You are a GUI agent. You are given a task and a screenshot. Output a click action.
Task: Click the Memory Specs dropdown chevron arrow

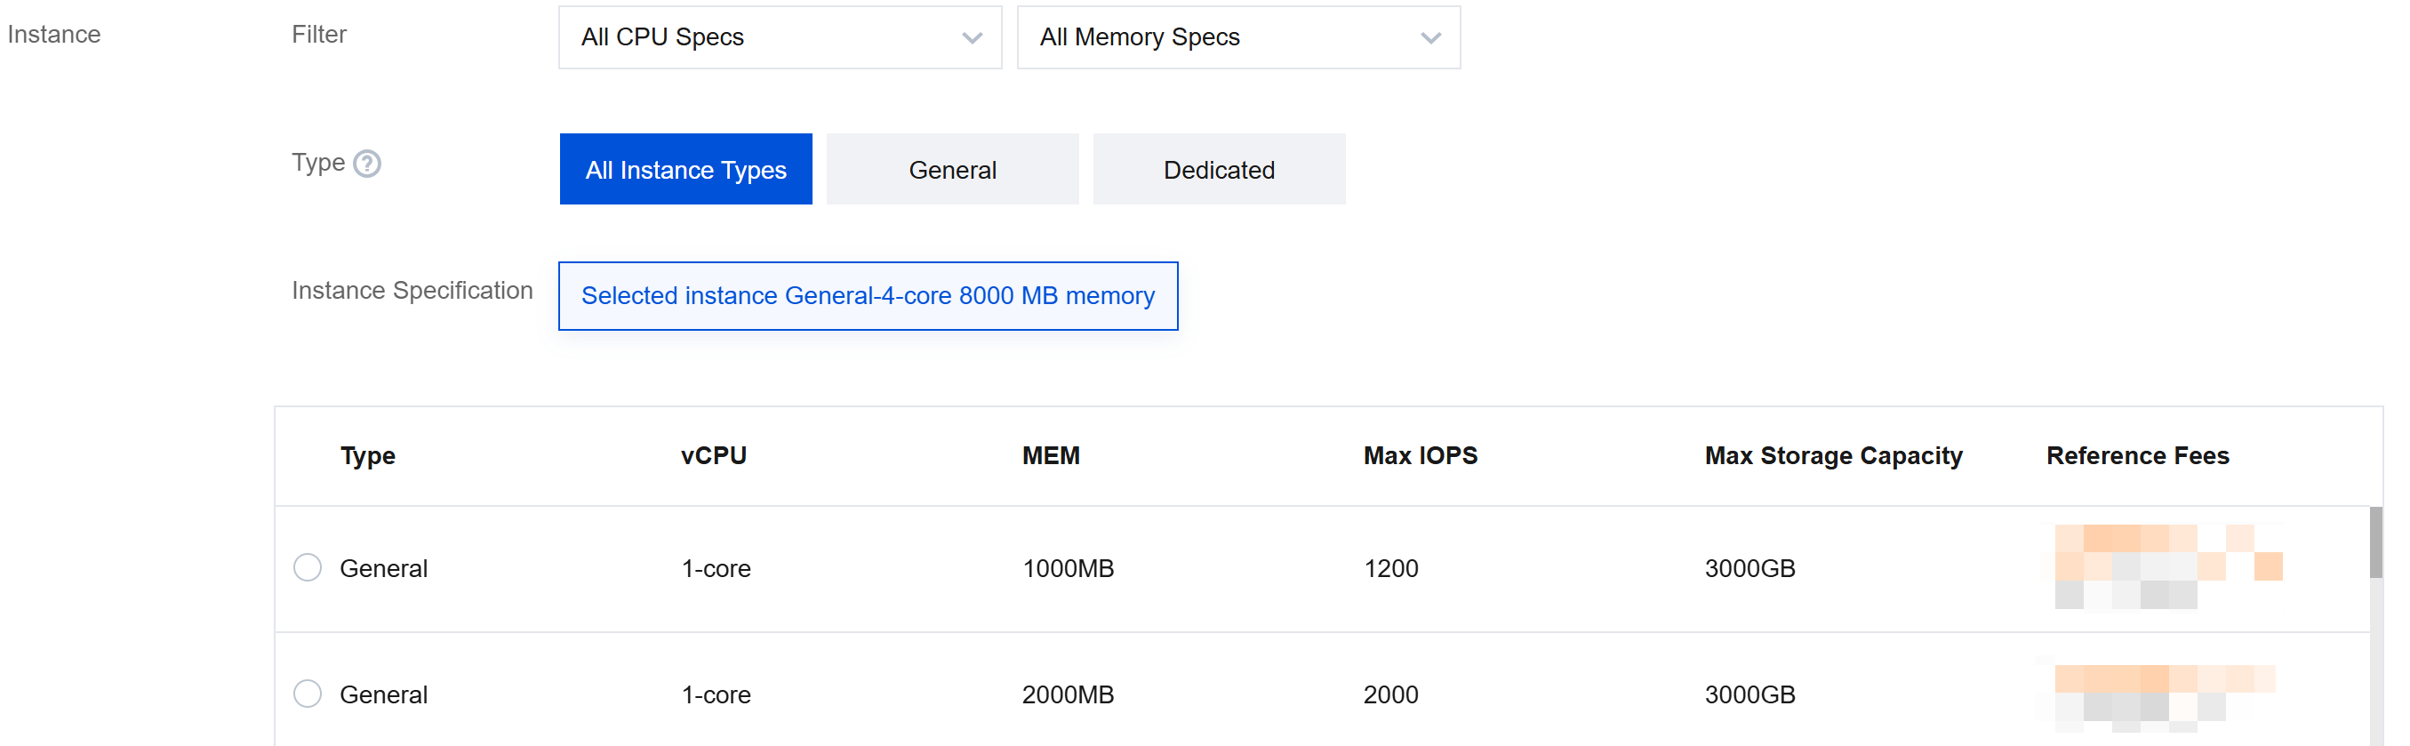pos(1429,38)
